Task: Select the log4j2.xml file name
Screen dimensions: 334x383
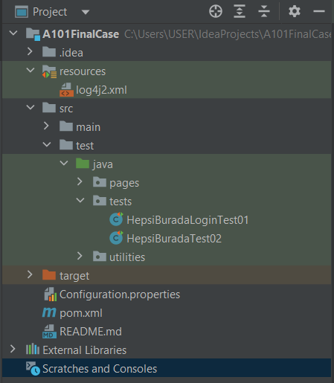Action: [x=101, y=90]
